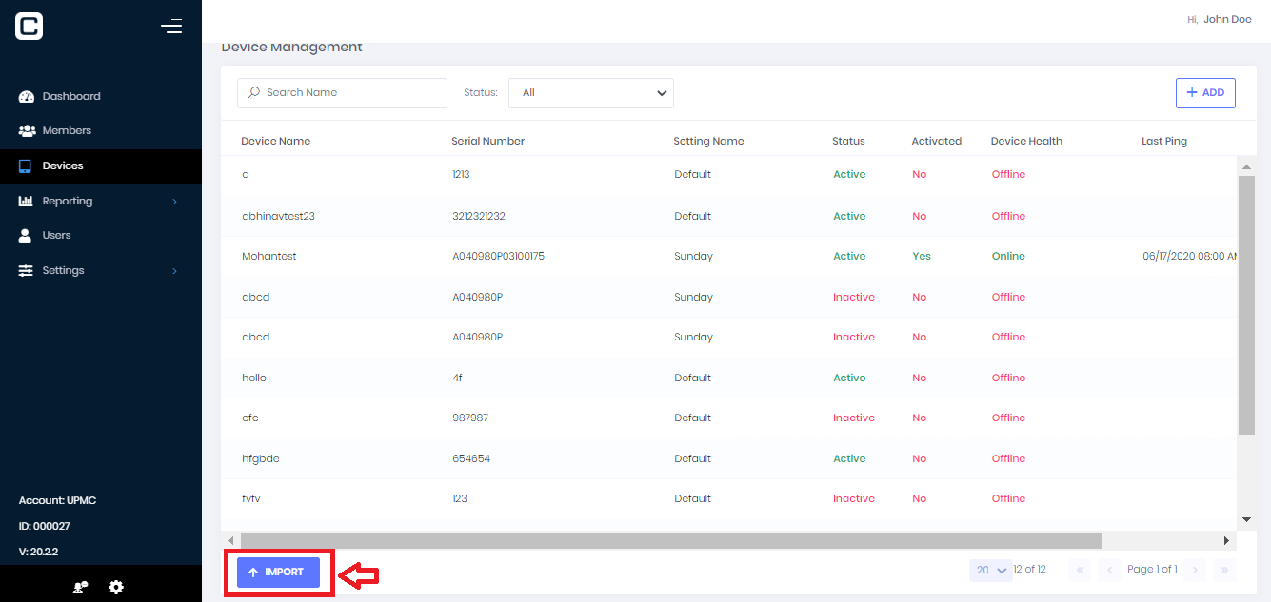Viewport: 1271px width, 602px height.
Task: Go to the last page arrow
Action: click(x=1225, y=570)
